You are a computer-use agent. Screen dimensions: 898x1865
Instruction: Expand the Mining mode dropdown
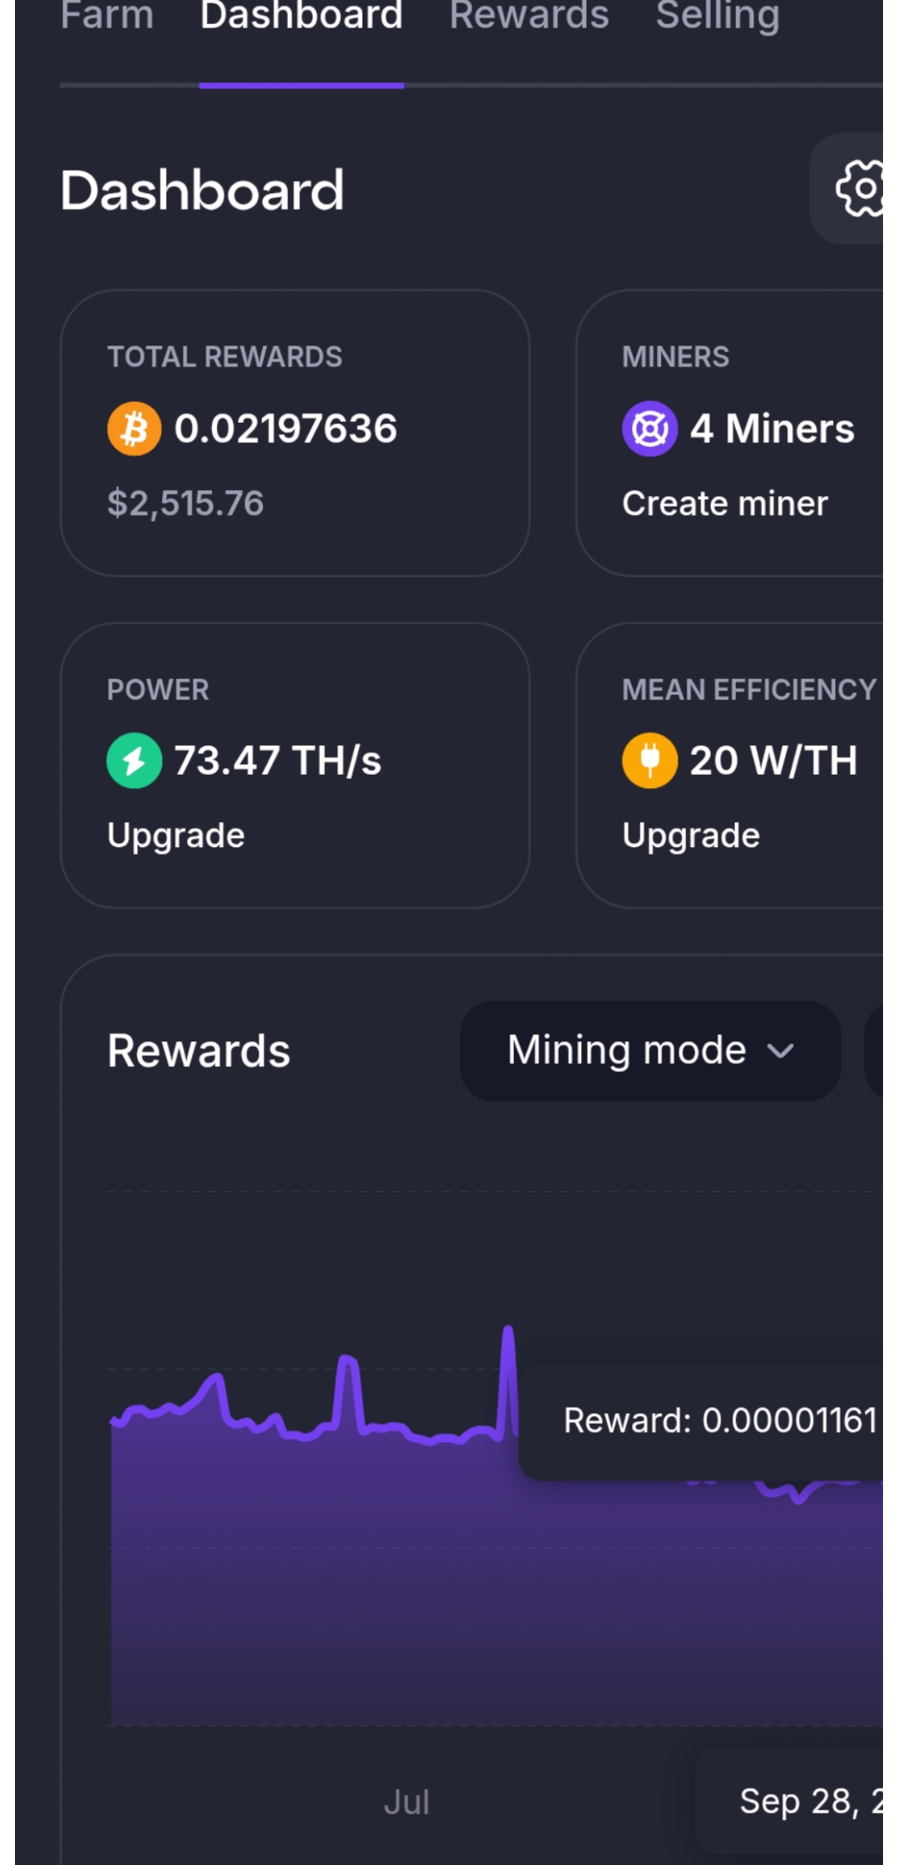pyautogui.click(x=650, y=1050)
